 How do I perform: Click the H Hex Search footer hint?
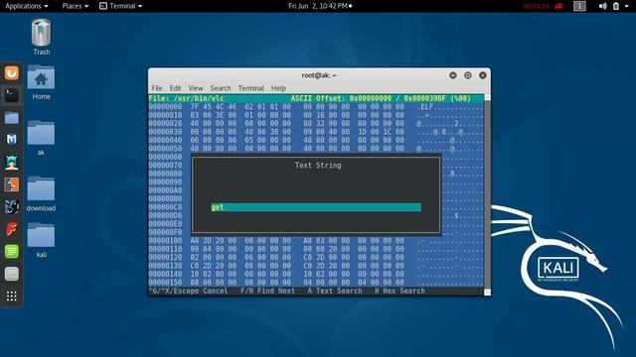[x=399, y=291]
